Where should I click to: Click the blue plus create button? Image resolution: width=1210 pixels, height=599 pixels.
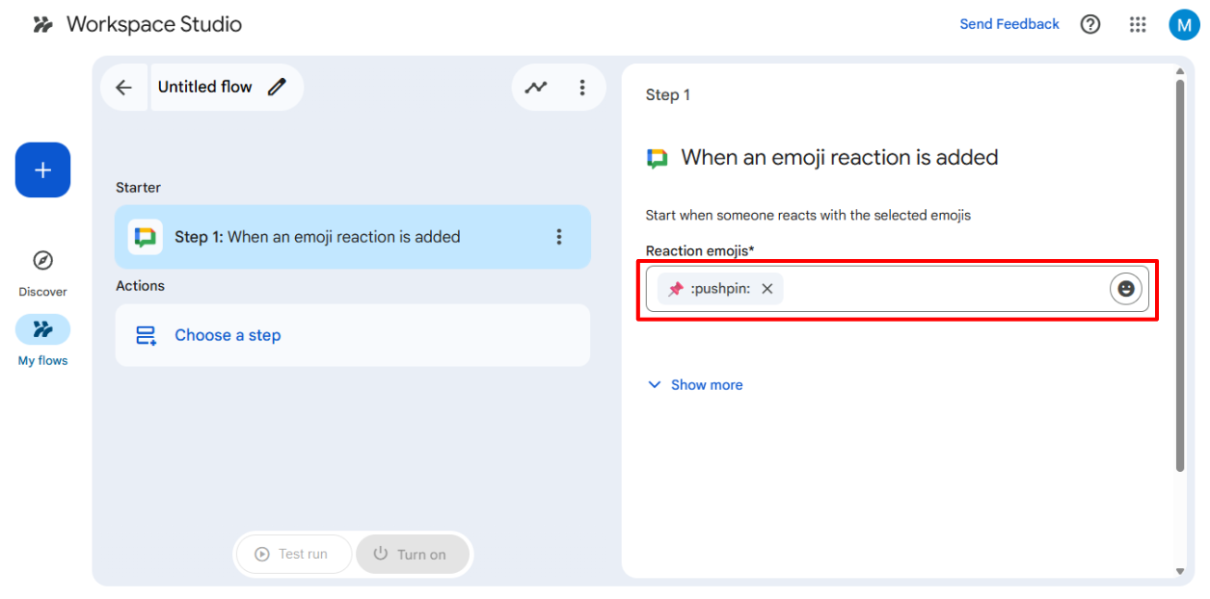[42, 170]
